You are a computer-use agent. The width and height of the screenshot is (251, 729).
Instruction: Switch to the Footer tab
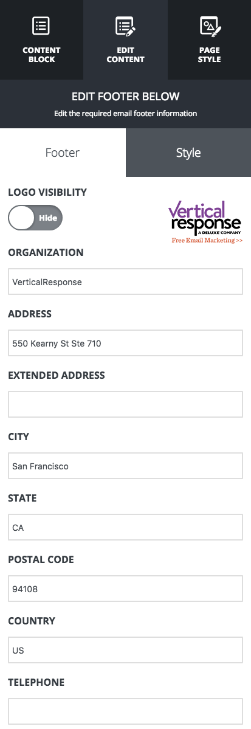pos(63,153)
